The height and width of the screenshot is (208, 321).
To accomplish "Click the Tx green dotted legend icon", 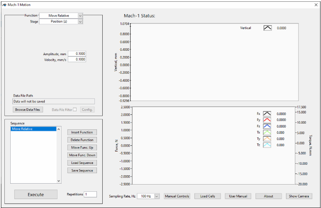I will click(x=267, y=132).
